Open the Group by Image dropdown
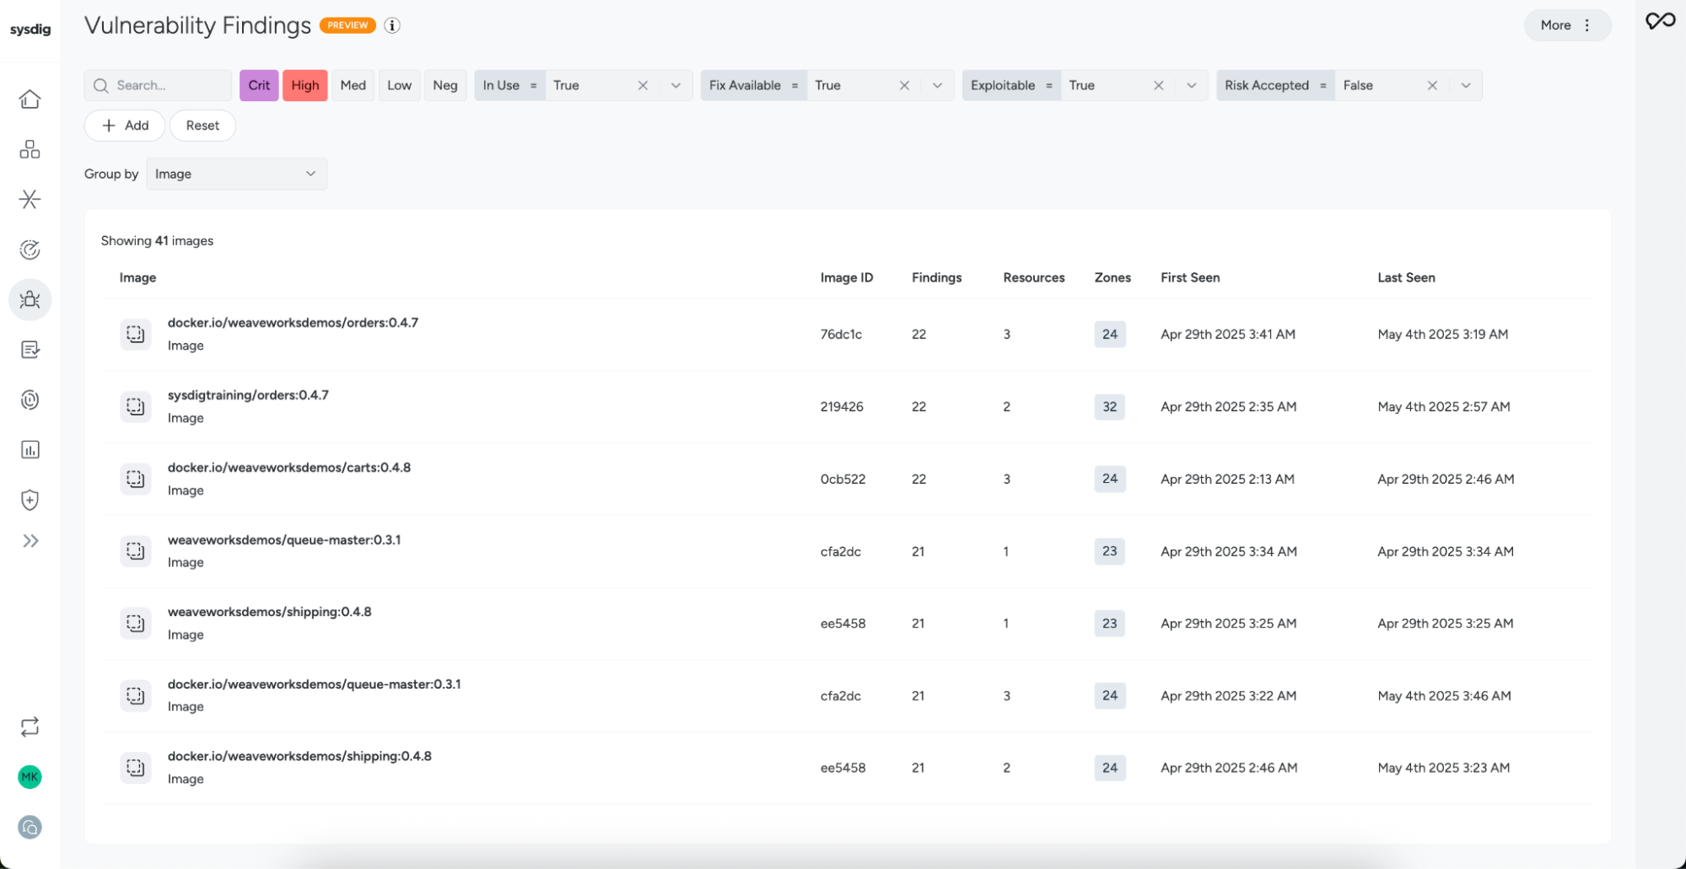Image resolution: width=1686 pixels, height=869 pixels. [x=236, y=174]
